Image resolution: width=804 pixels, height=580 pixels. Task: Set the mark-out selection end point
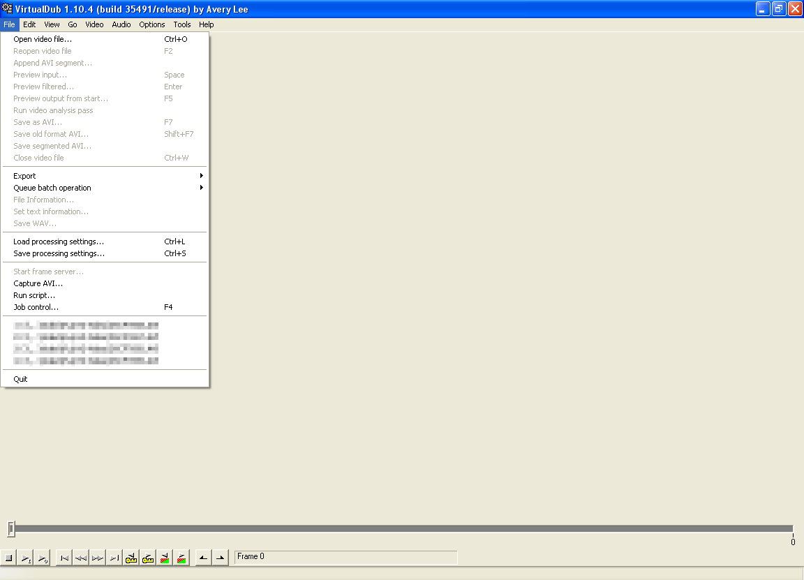click(x=218, y=557)
